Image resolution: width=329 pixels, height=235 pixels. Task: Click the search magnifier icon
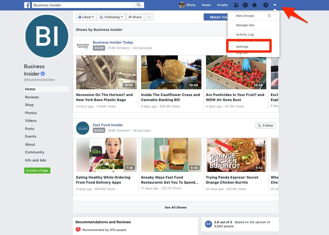pos(138,5)
